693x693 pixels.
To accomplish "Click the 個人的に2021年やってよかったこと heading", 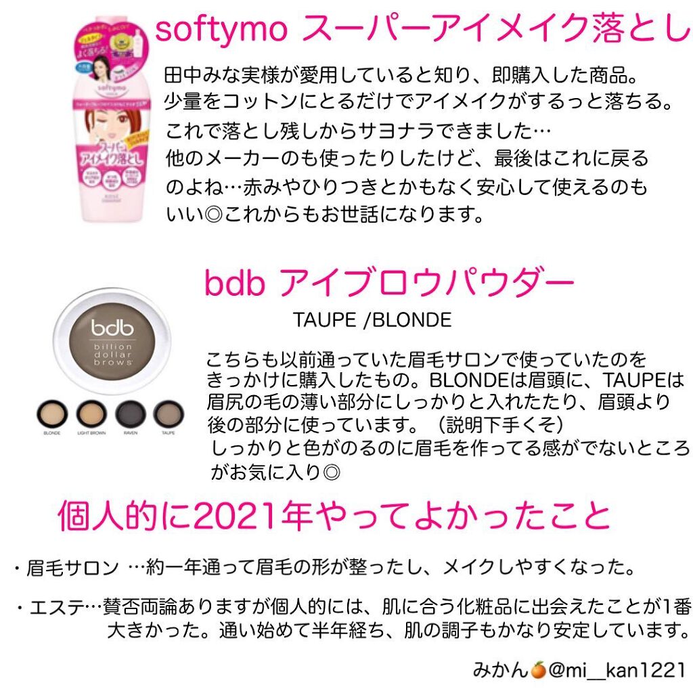I will coord(334,515).
